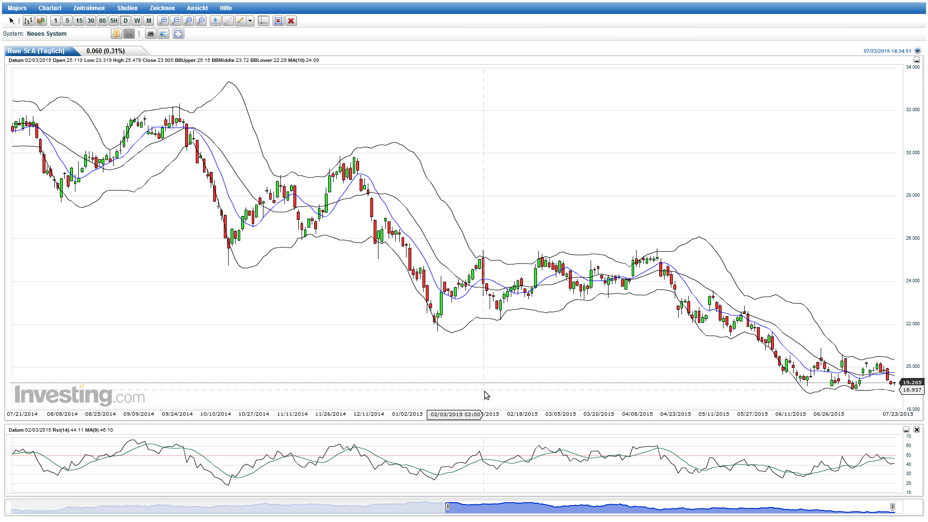Viewport: 928px width, 522px height.
Task: Select the candlestick chart type icon
Action: (x=41, y=21)
